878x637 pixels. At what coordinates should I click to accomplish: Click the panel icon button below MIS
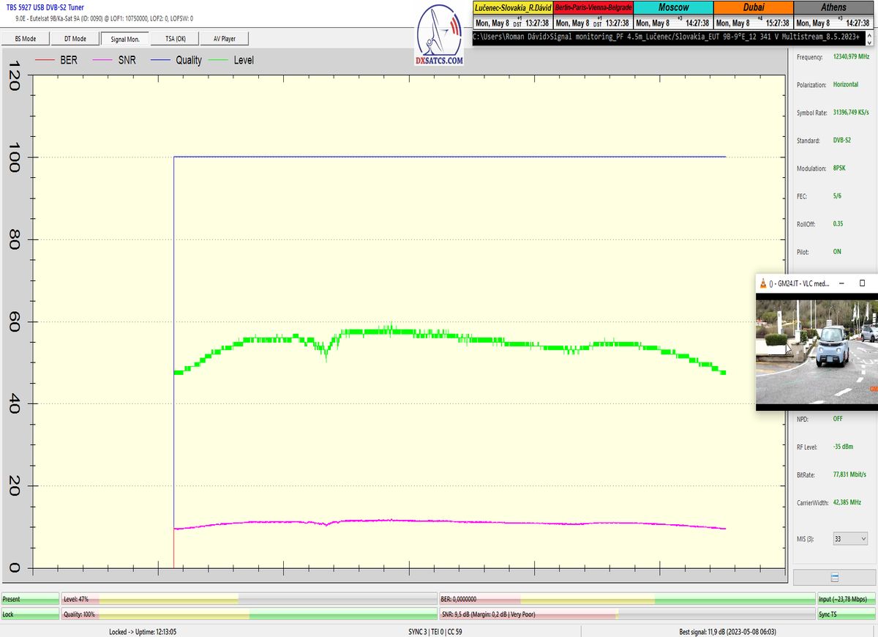pos(834,577)
